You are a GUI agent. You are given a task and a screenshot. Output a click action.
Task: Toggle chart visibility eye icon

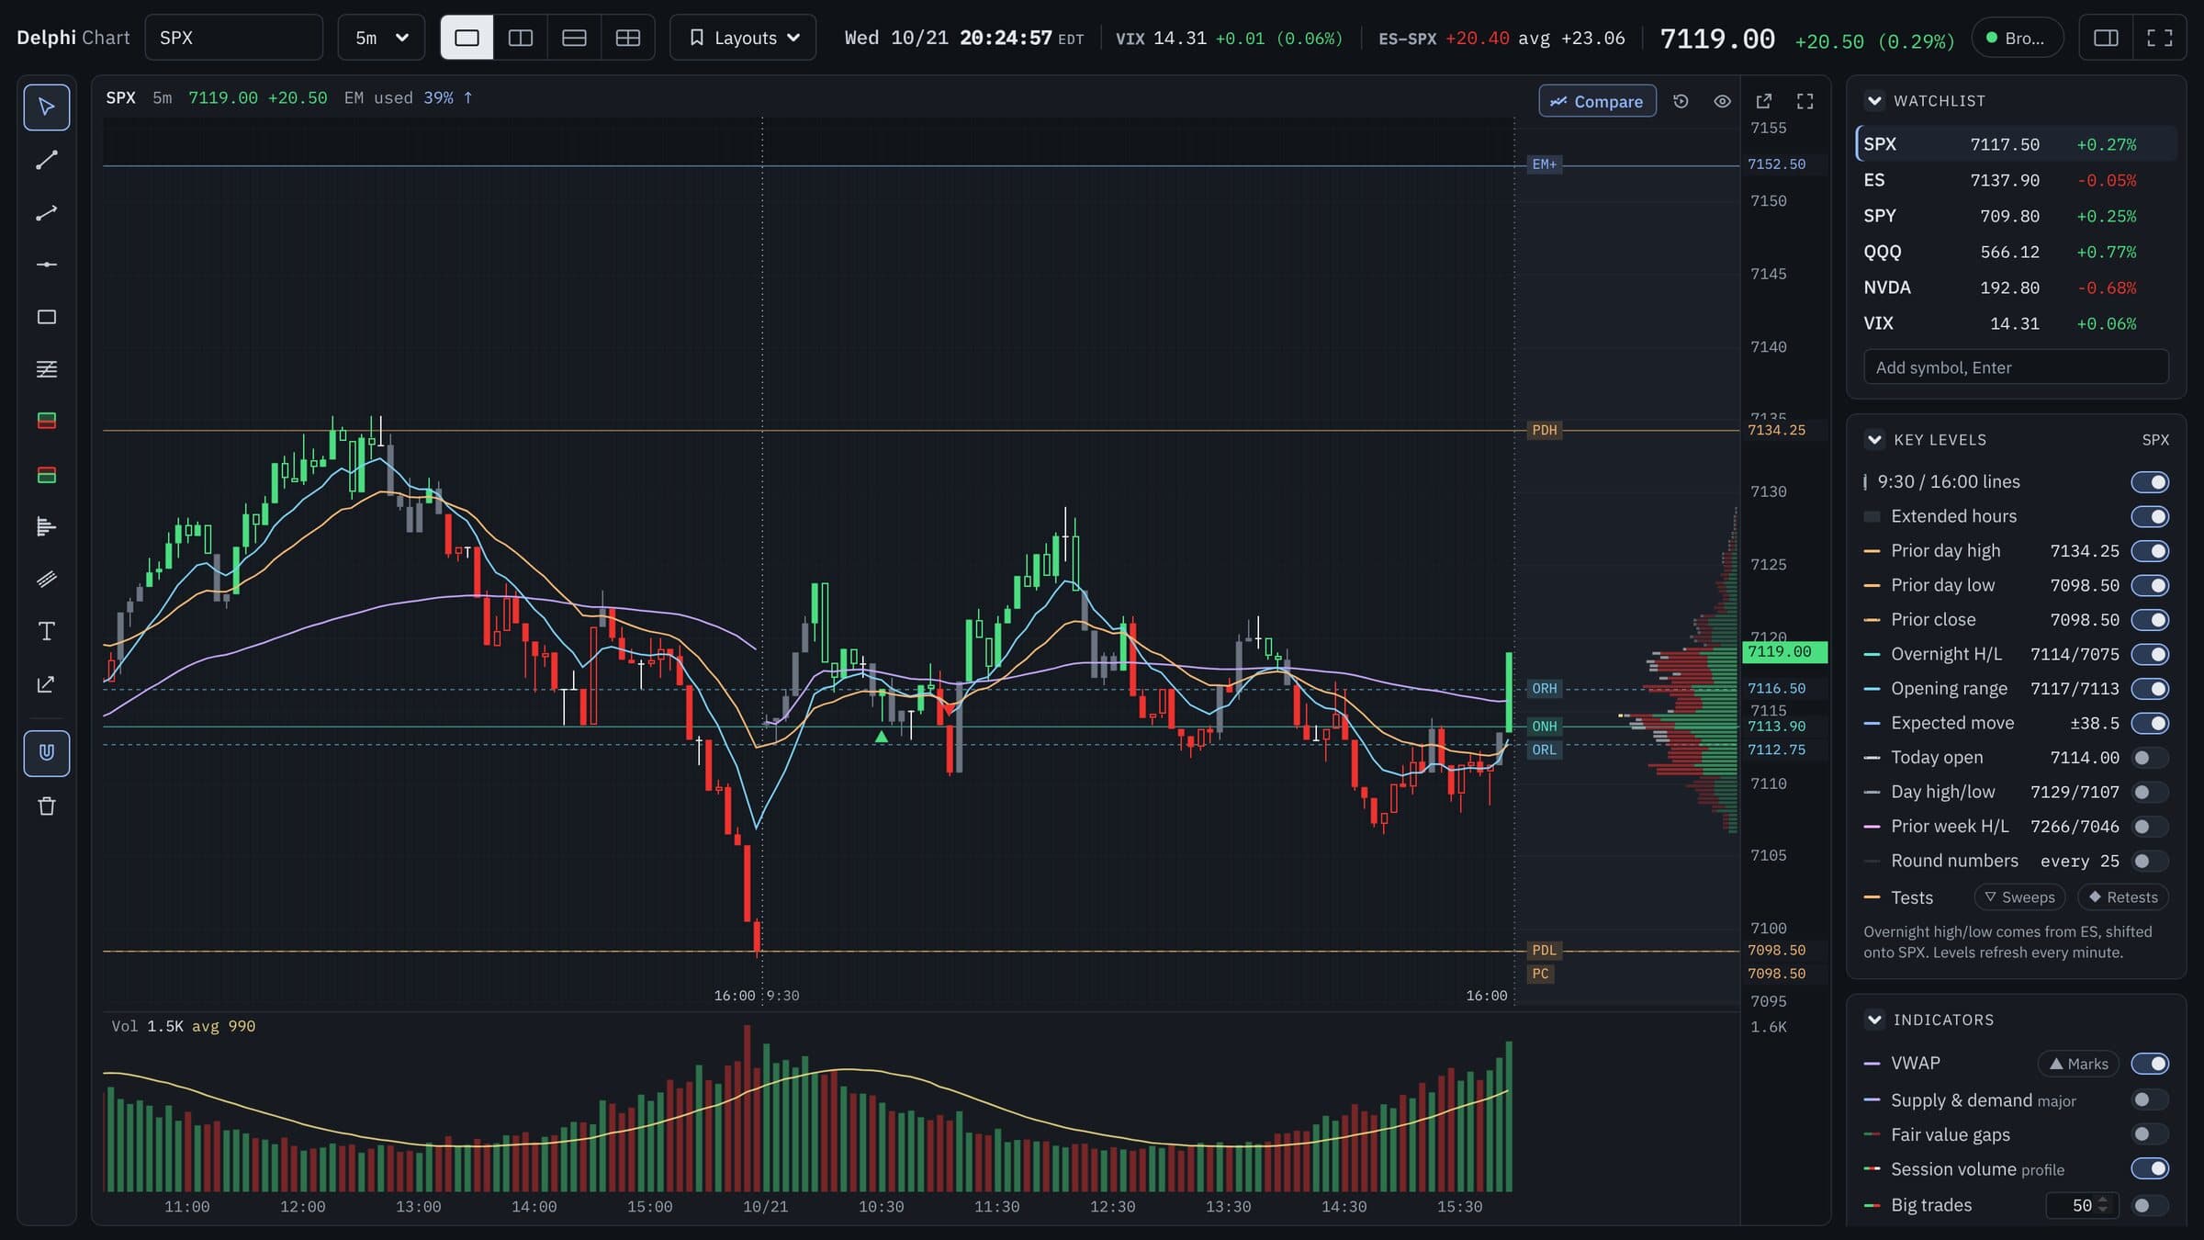(x=1722, y=101)
